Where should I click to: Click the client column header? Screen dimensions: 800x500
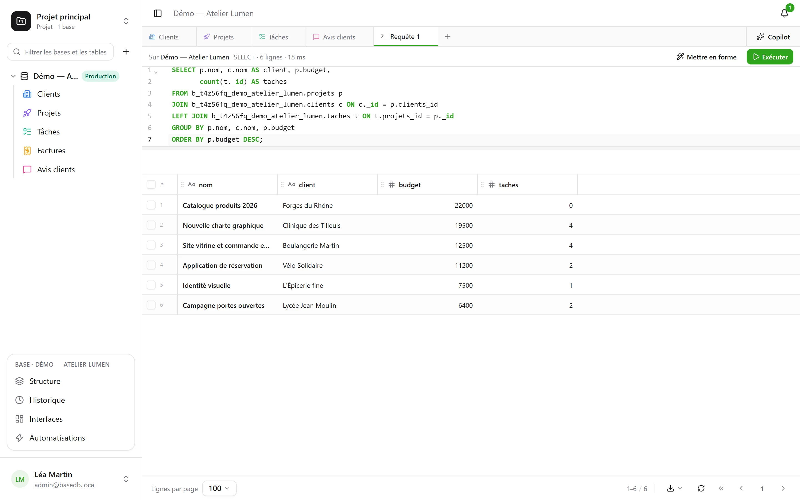(x=327, y=184)
